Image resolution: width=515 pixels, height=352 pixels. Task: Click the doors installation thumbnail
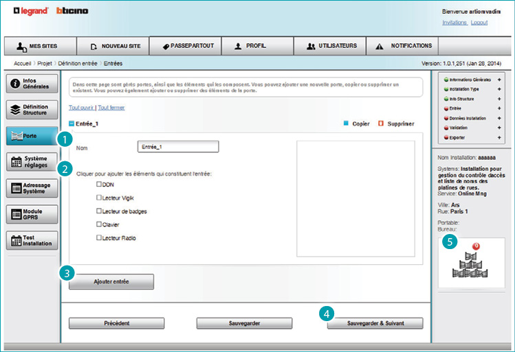(471, 263)
